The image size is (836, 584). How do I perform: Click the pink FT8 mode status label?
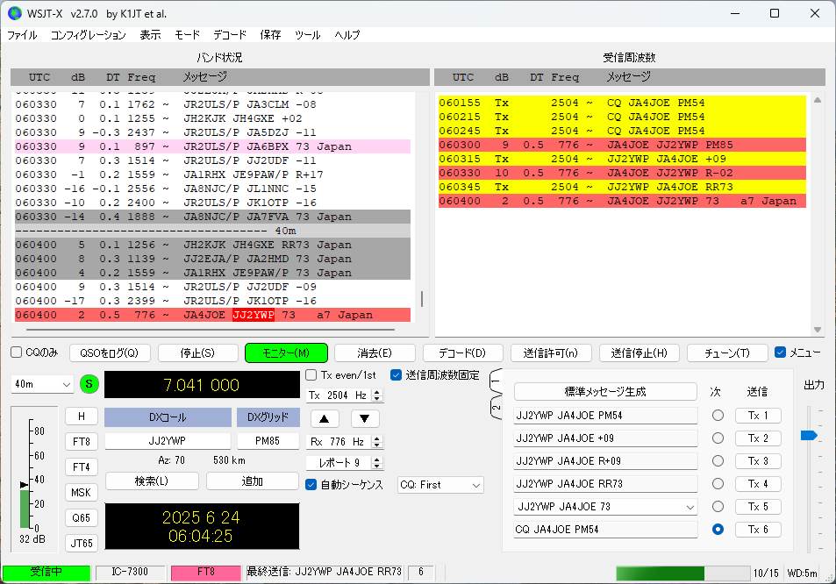point(206,573)
